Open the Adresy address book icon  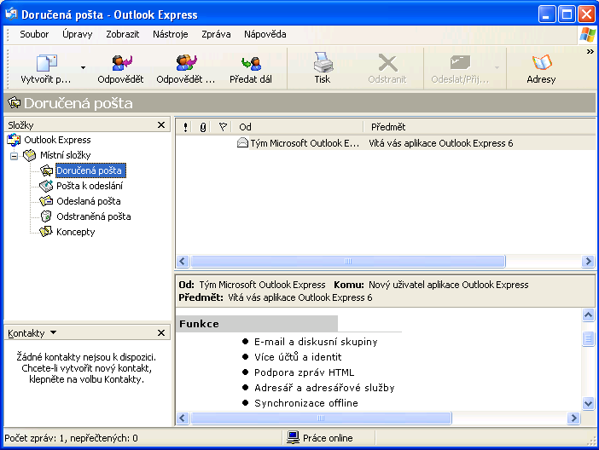(x=541, y=62)
